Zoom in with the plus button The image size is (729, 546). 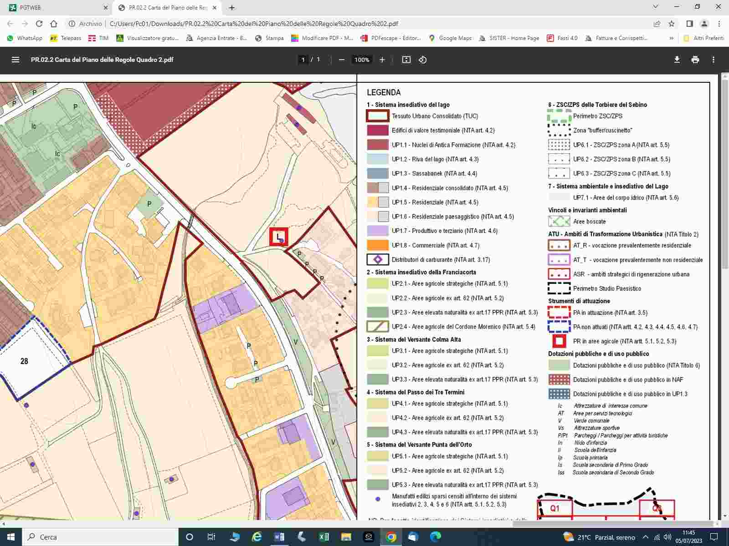382,60
